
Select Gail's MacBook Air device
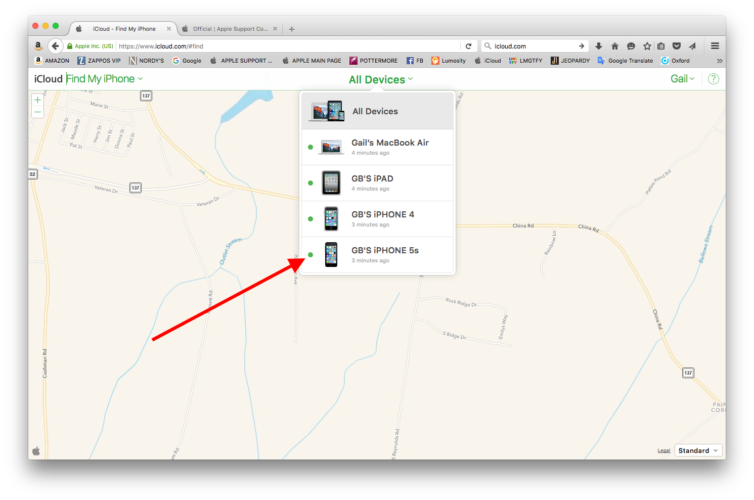click(x=377, y=147)
